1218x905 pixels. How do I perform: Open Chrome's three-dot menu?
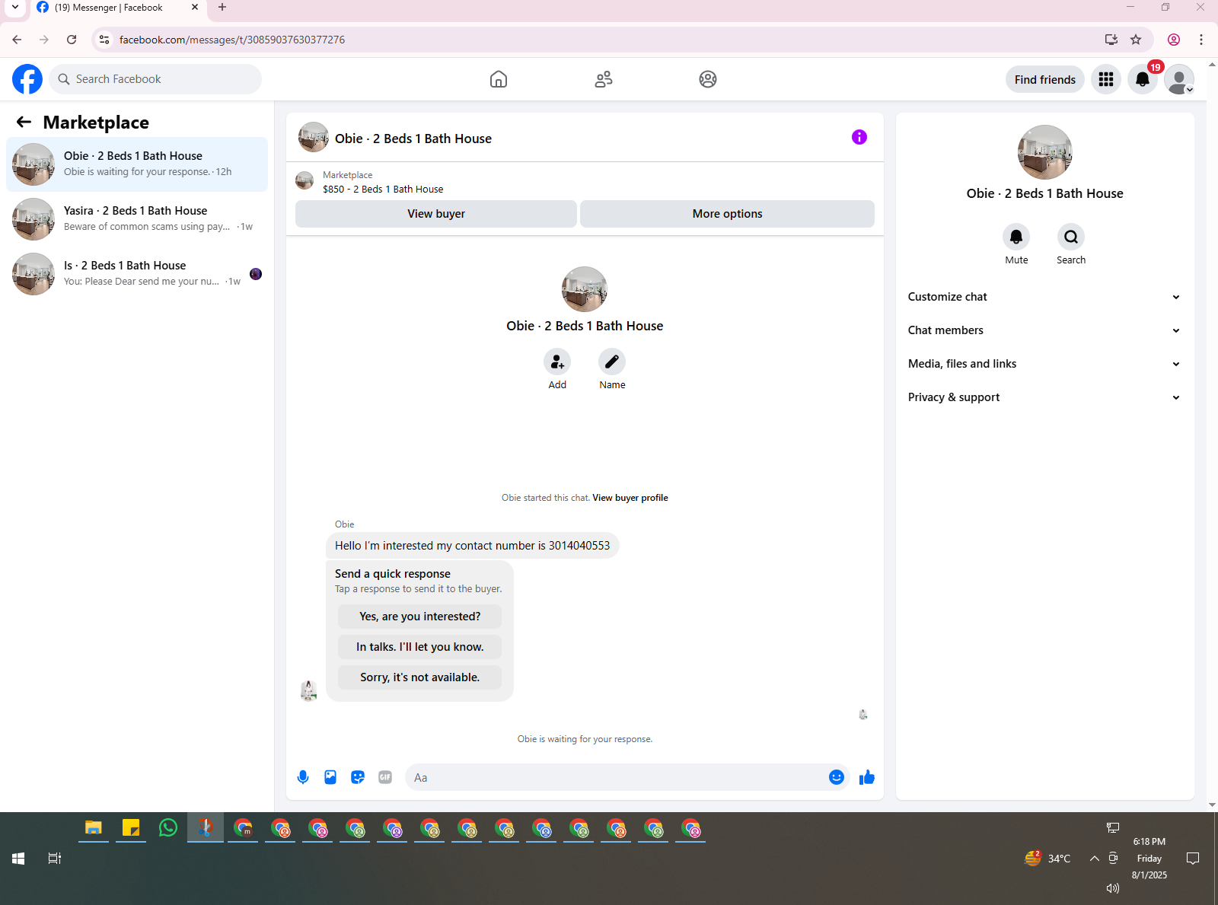click(x=1201, y=40)
